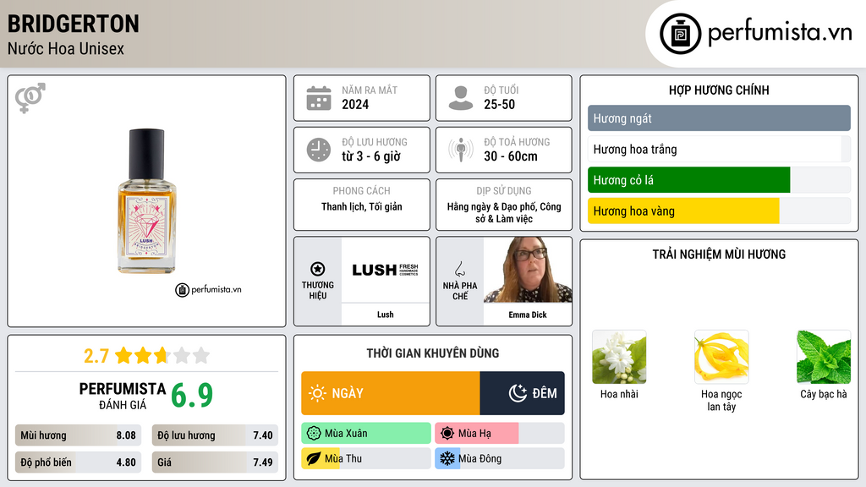
Task: Click the Nước Hoa Unisex subtitle
Action: click(66, 48)
